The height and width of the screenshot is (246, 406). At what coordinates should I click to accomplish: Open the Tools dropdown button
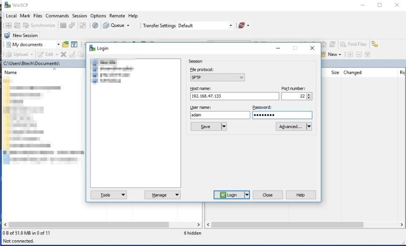(x=109, y=195)
